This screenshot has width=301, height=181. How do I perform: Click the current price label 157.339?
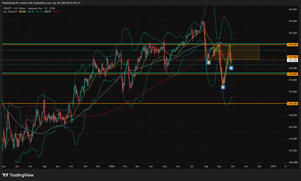(x=293, y=60)
